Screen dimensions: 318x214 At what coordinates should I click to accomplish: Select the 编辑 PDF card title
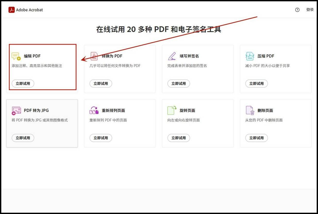click(32, 56)
